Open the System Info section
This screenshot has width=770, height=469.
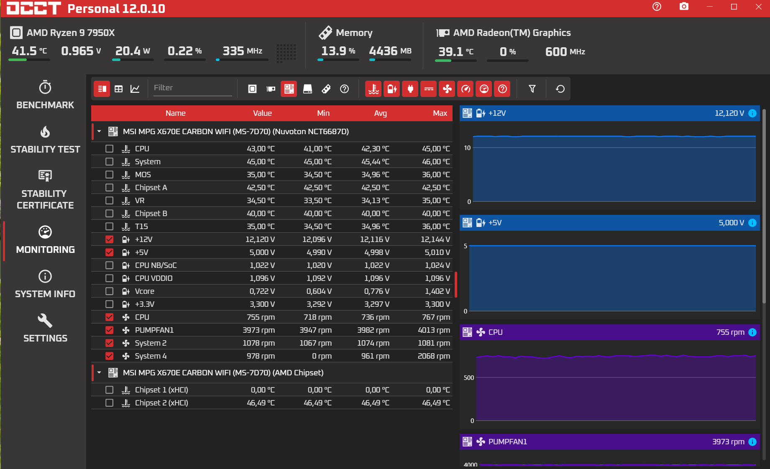[45, 284]
